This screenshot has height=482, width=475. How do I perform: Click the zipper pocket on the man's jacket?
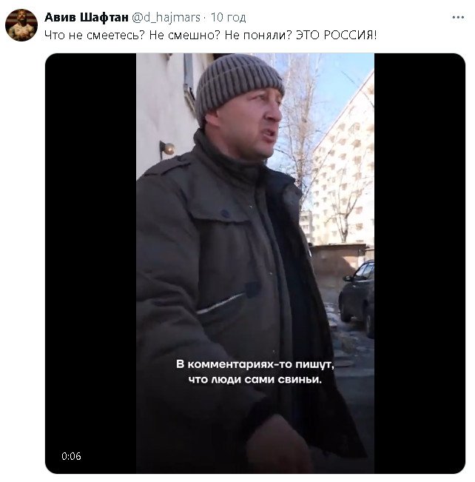click(222, 304)
